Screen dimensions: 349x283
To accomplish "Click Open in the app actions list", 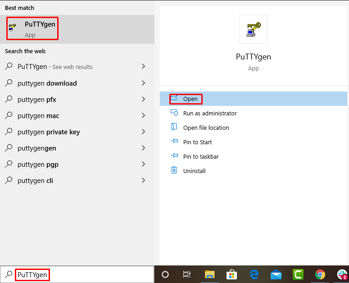I will click(253, 99).
